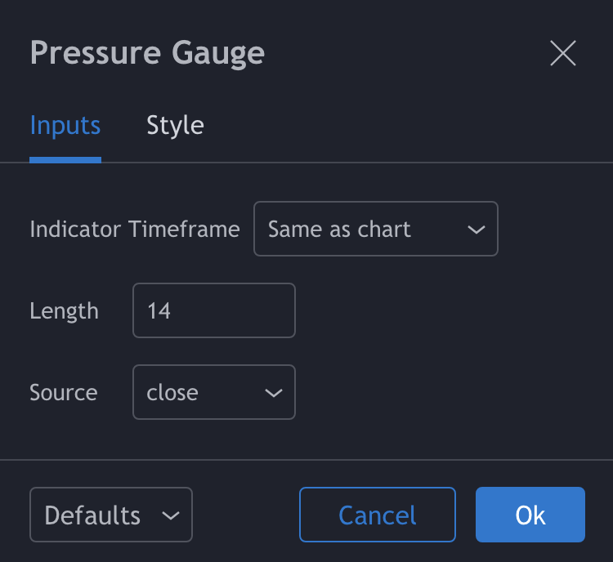The image size is (613, 562).
Task: Open the Style tab
Action: click(175, 126)
